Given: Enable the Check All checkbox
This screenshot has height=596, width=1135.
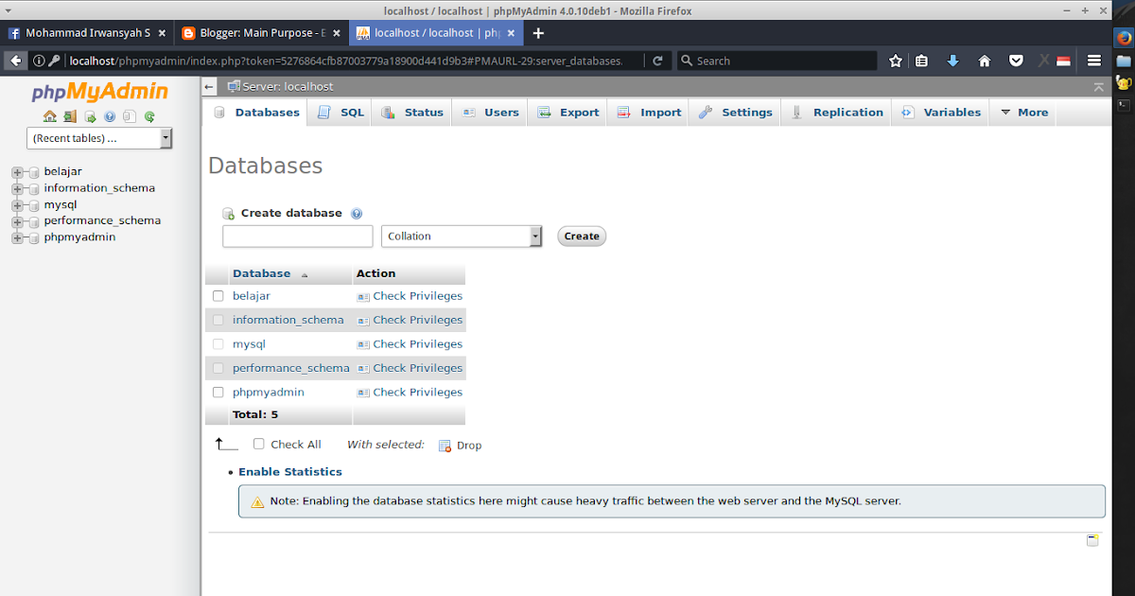Looking at the screenshot, I should coord(258,444).
